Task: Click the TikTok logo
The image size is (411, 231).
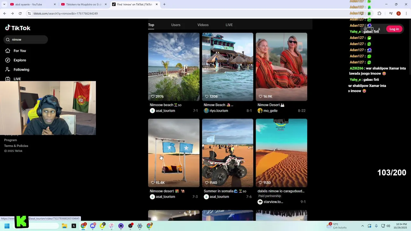Action: click(18, 28)
